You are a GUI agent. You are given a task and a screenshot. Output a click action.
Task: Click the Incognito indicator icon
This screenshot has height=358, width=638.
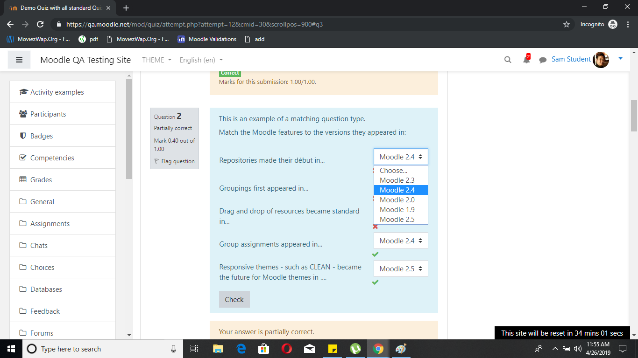(x=613, y=24)
